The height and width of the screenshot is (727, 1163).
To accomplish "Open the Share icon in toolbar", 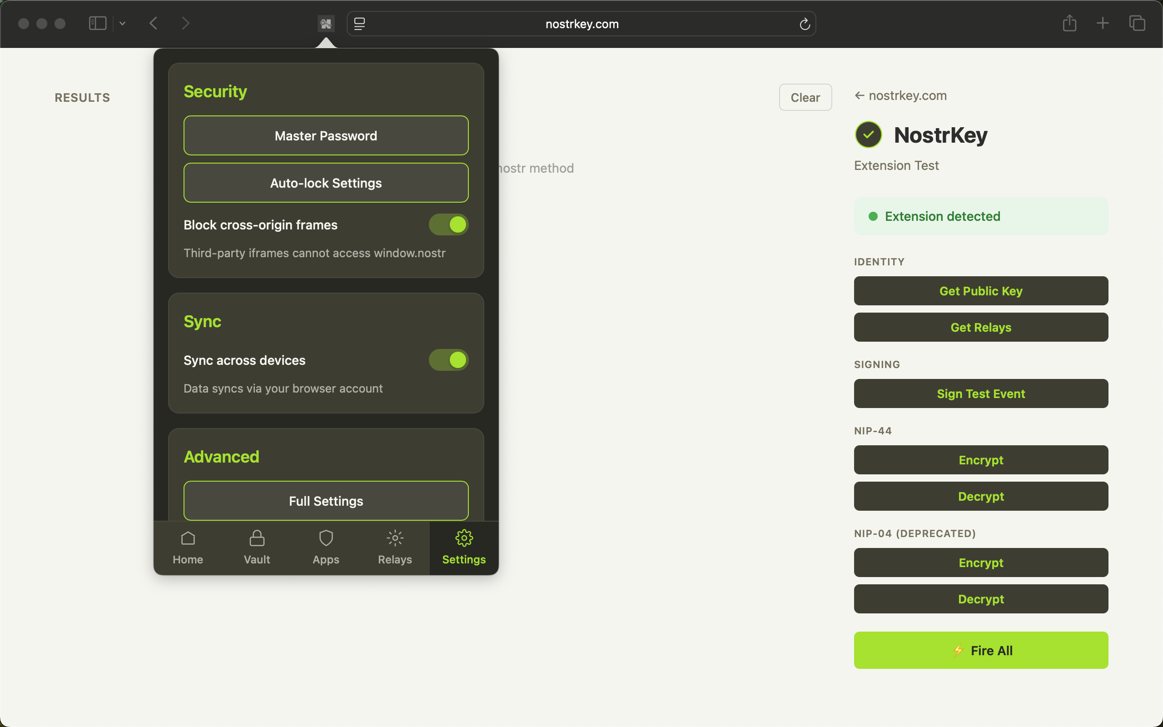I will (x=1069, y=23).
